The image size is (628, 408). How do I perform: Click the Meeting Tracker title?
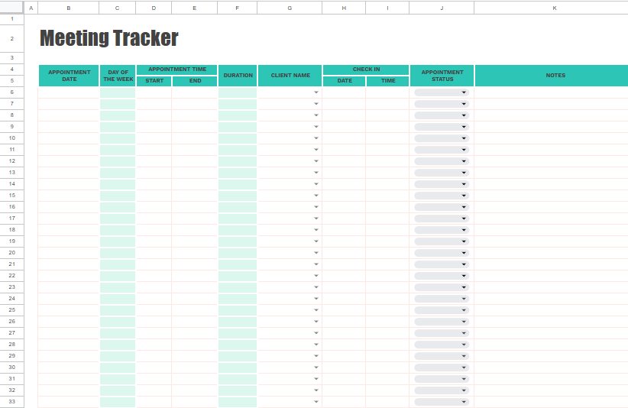pos(109,38)
